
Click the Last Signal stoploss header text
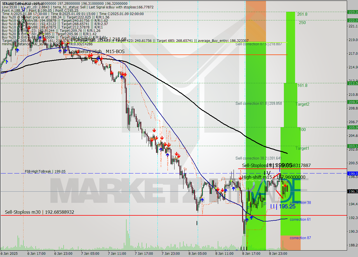[x=121, y=7]
